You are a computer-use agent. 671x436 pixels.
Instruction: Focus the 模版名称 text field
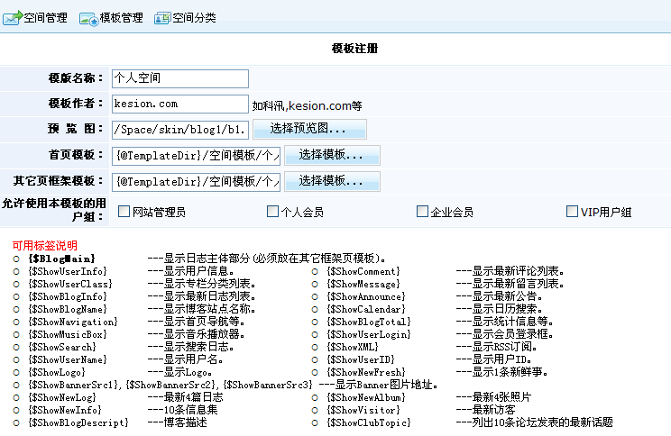[179, 78]
